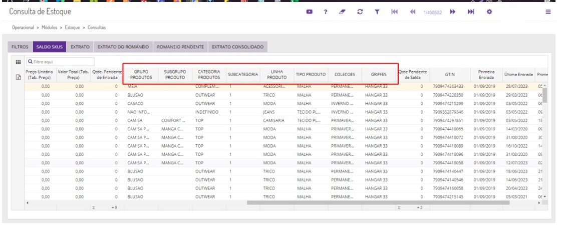Select the 05/03/2021 last entry cell
The width and height of the screenshot is (564, 228).
(x=518, y=197)
